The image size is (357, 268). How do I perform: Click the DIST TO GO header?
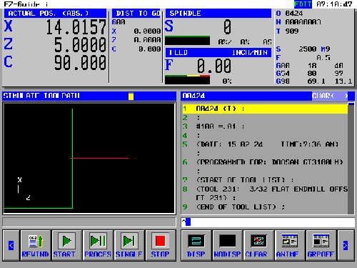[x=136, y=14]
